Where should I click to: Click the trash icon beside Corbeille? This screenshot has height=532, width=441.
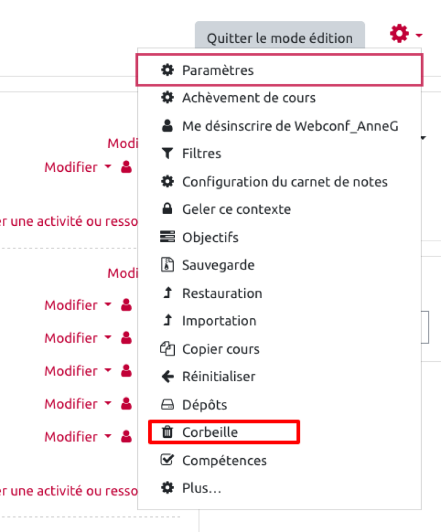pos(166,432)
